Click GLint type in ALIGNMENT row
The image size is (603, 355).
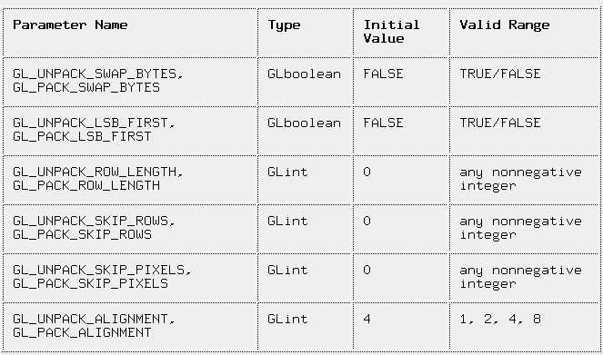[x=287, y=319]
